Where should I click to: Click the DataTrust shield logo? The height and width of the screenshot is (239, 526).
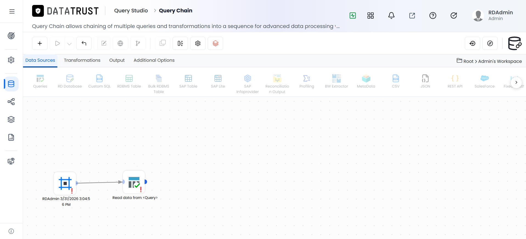[x=38, y=11]
